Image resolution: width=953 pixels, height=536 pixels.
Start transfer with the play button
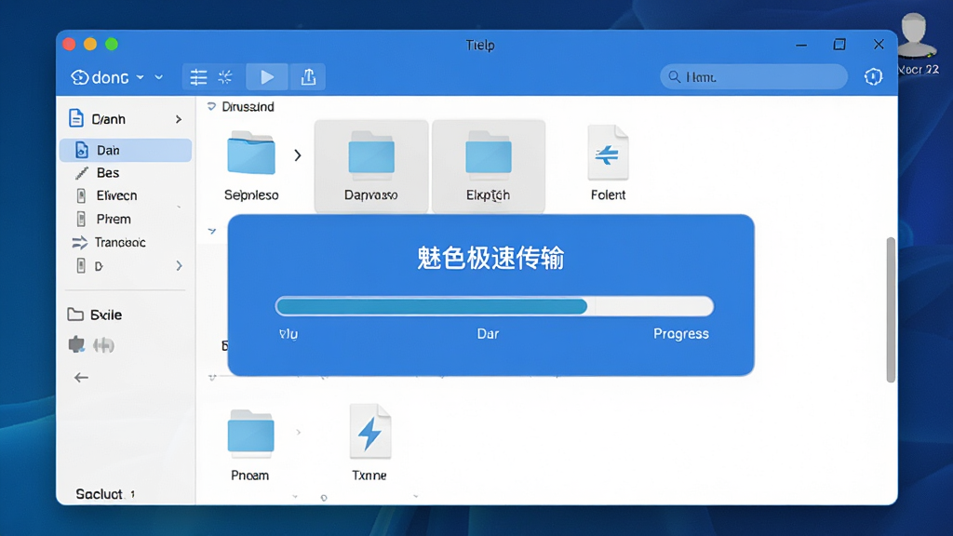pos(267,77)
